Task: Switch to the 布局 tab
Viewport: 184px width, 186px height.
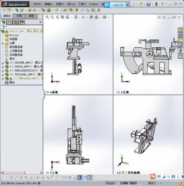Action: 19,16
